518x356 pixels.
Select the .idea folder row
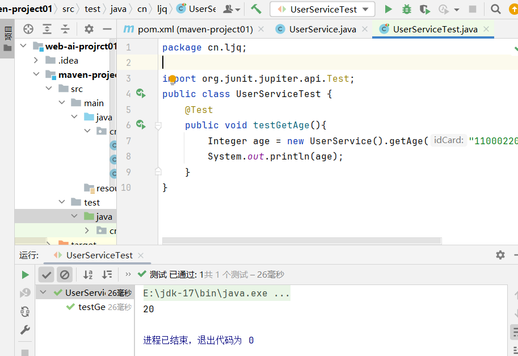[x=65, y=60]
